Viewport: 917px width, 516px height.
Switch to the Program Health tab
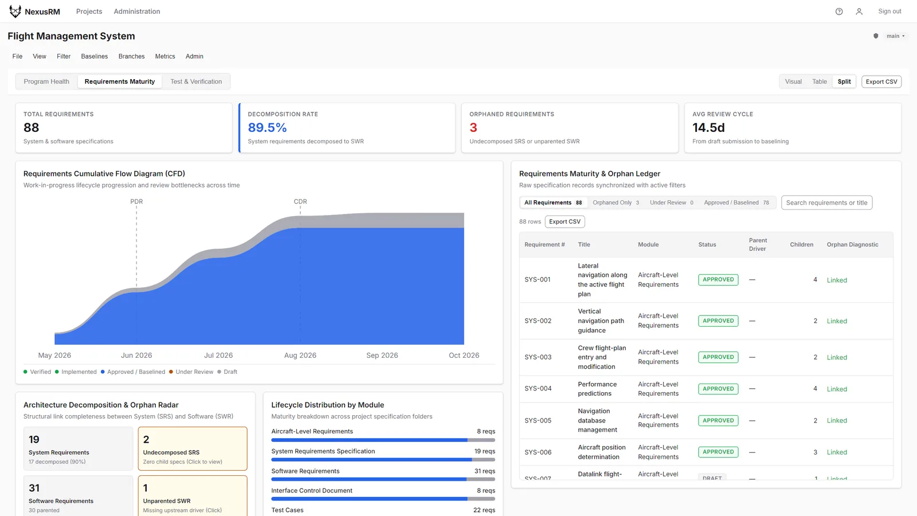coord(46,81)
